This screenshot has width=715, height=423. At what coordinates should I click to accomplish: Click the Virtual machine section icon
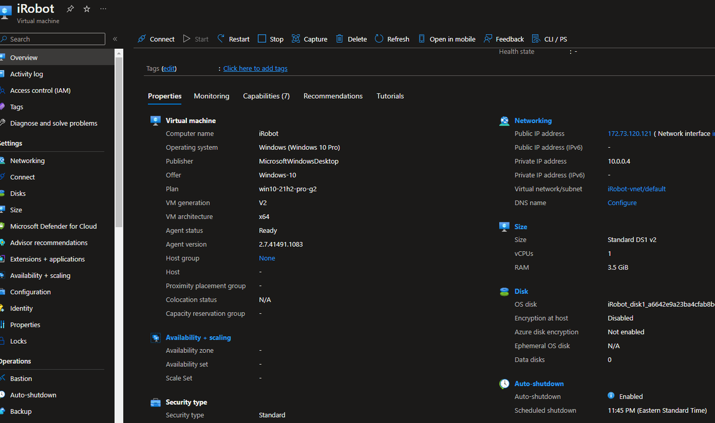tap(156, 121)
